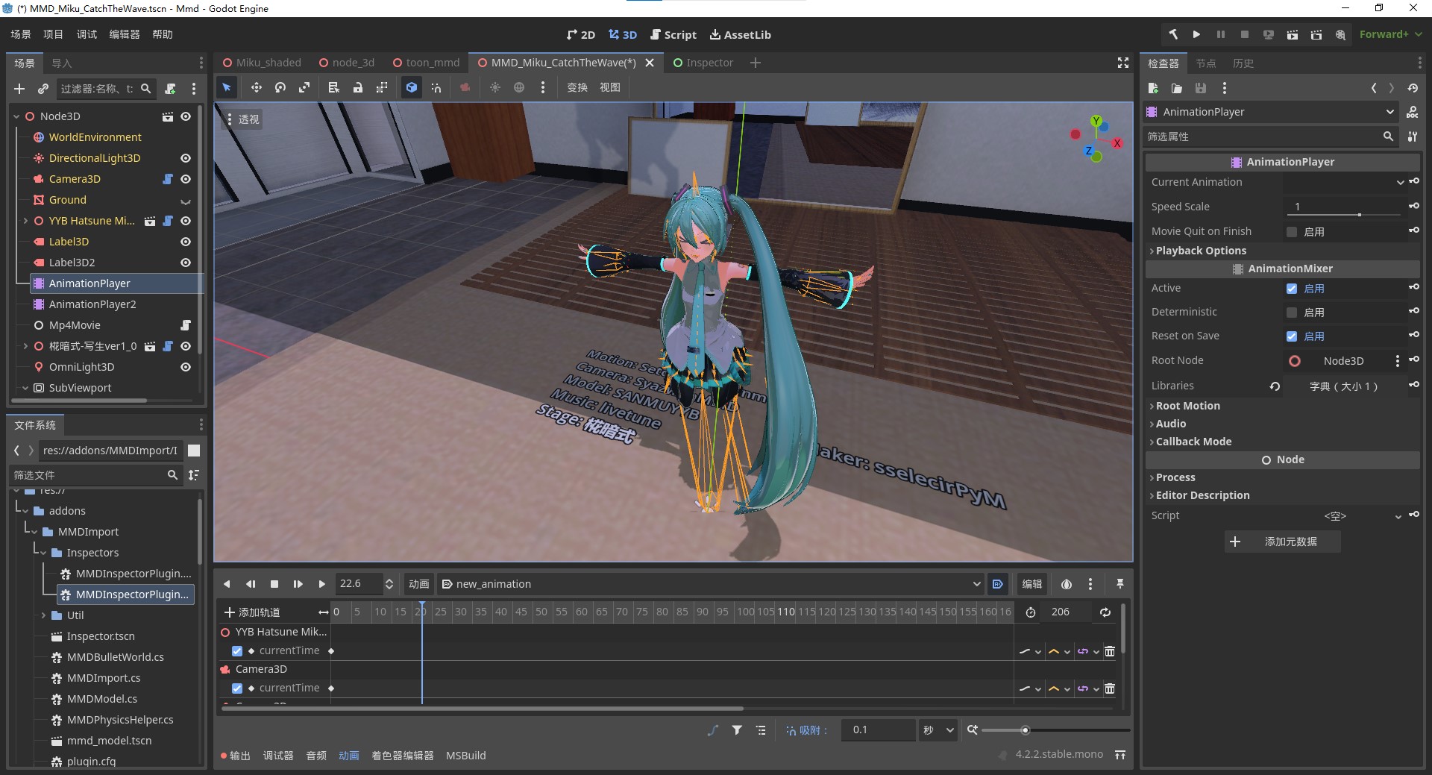Viewport: 1432px width, 775px height.
Task: Attach script icon in scene panel
Action: 170,89
